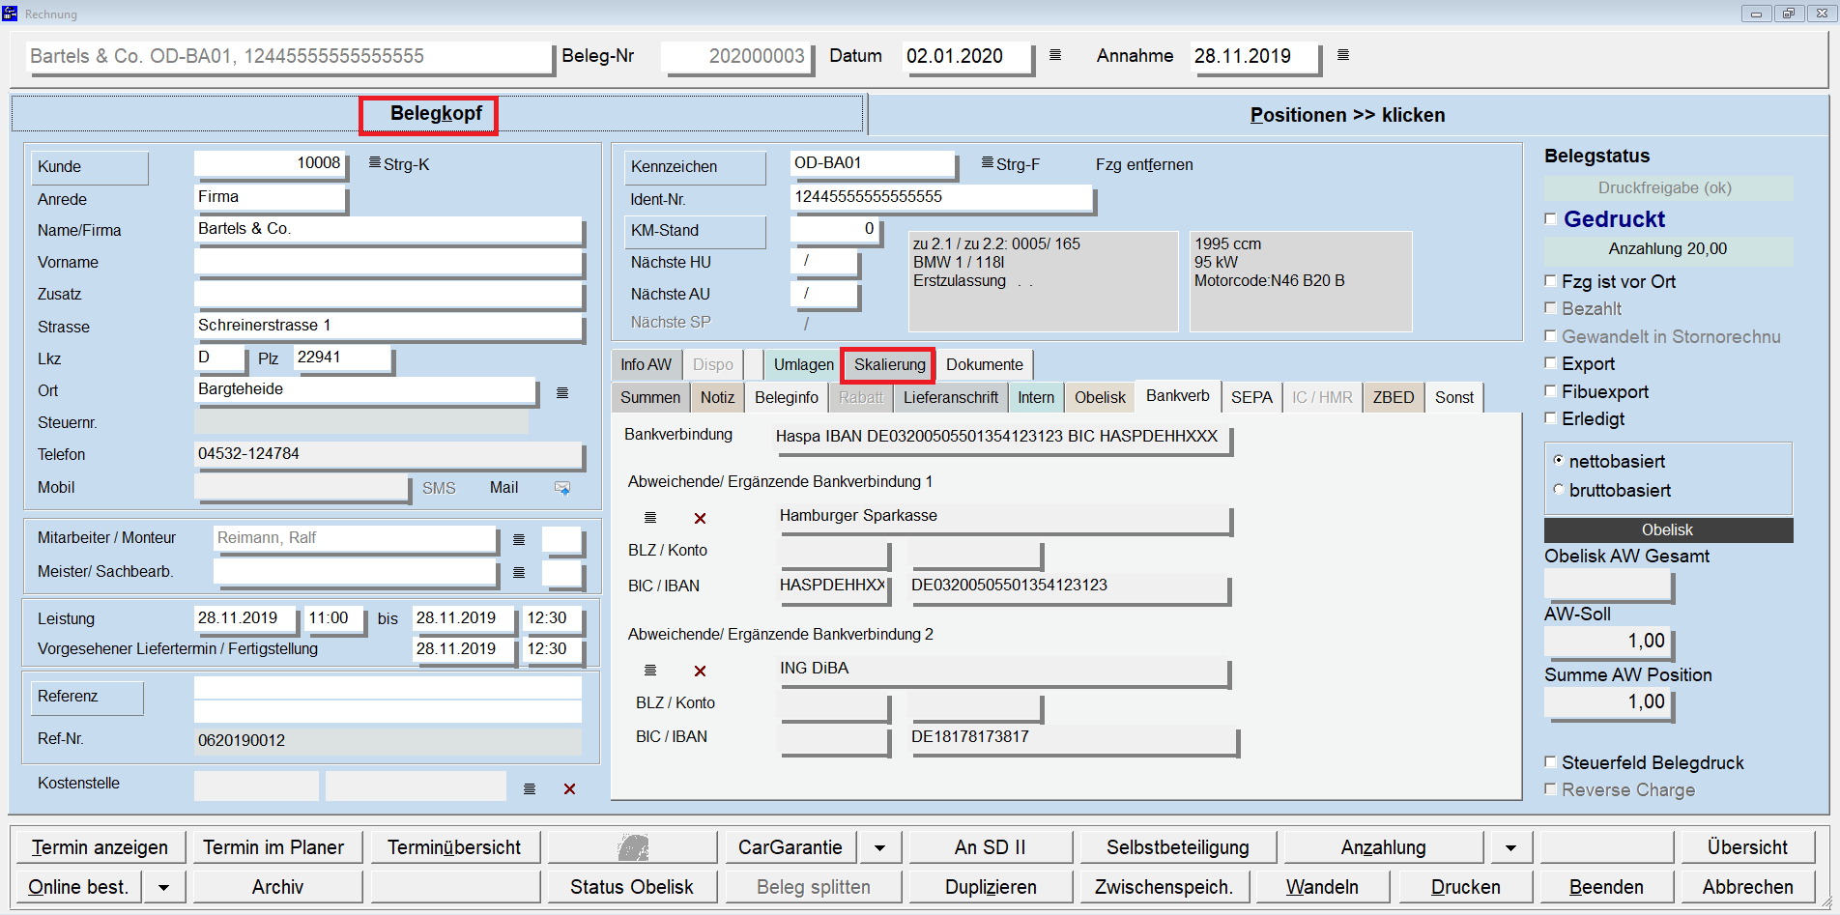Screen dimensions: 1840x915
Task: Open the Dokumente tab
Action: pos(984,365)
